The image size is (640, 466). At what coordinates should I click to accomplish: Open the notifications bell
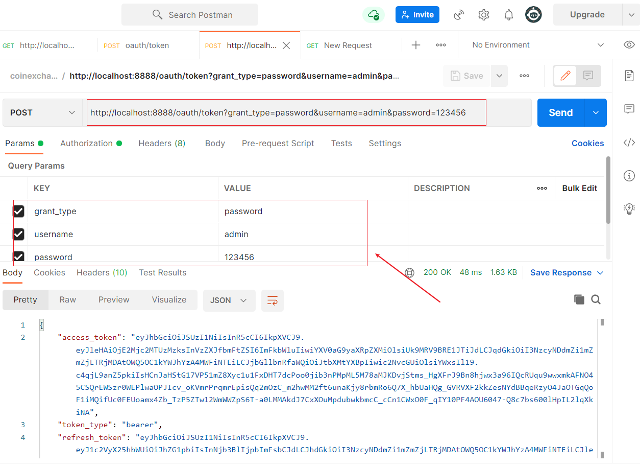pyautogui.click(x=509, y=15)
